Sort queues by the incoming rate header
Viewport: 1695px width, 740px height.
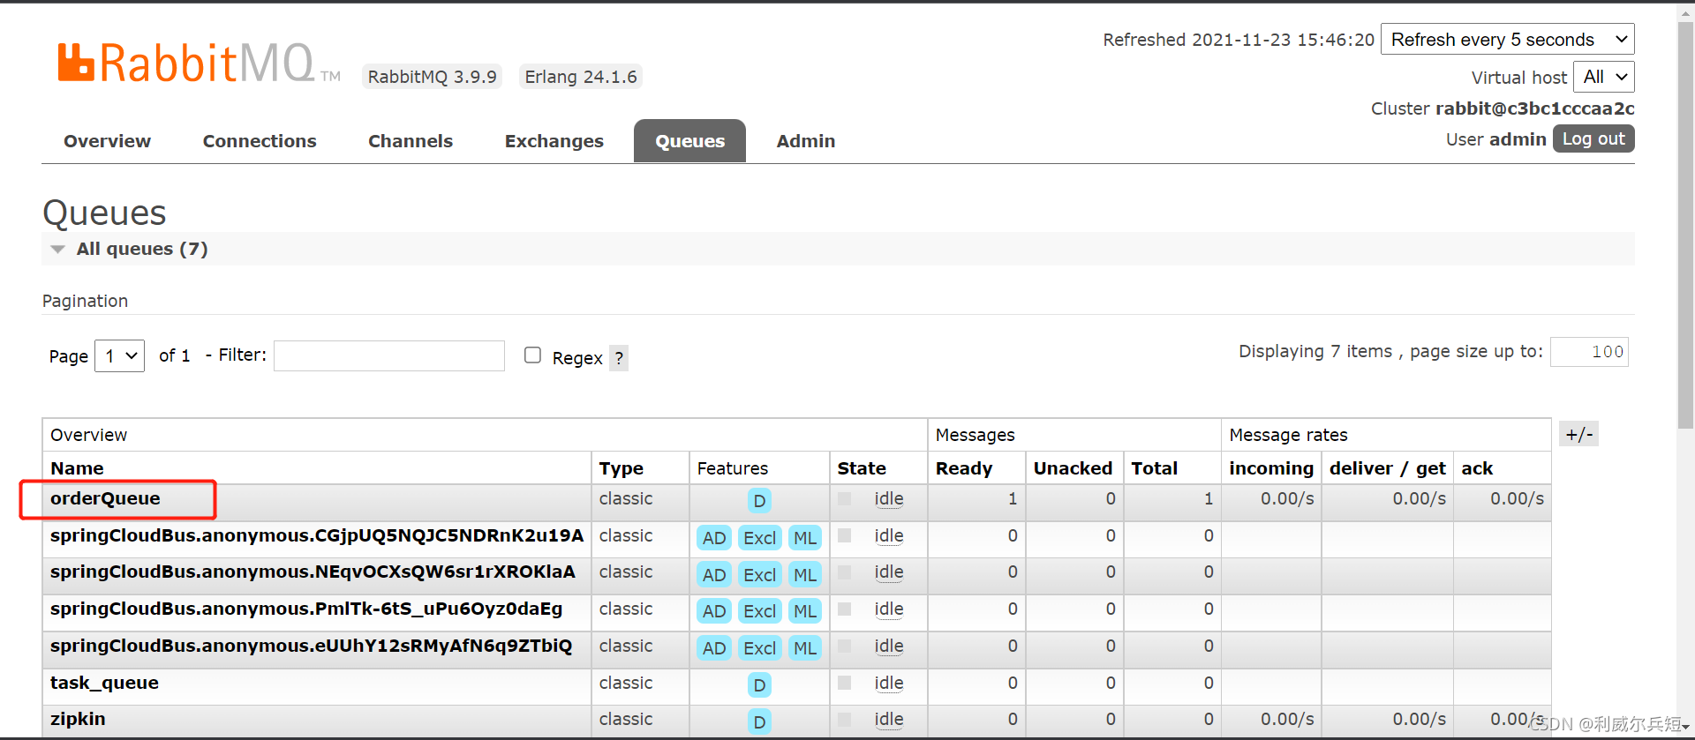(x=1271, y=468)
